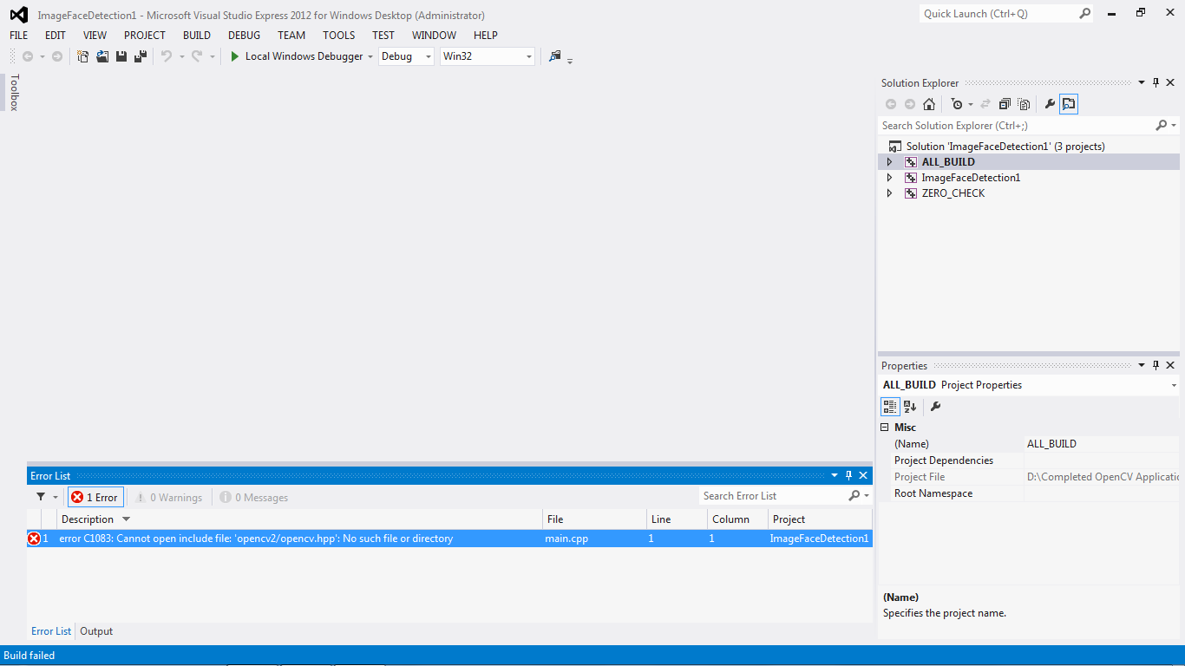Click the Visual Studio logo icon
The height and width of the screenshot is (666, 1185).
(18, 15)
